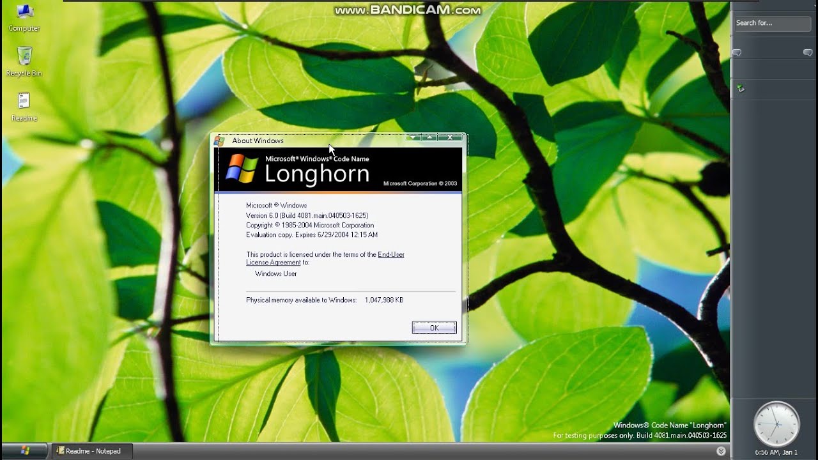Select the Readme file on the desktop
Screen dimensions: 818x460
coord(24,107)
